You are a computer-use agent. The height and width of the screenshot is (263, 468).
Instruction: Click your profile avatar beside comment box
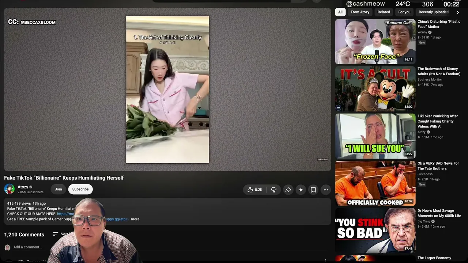[7, 247]
